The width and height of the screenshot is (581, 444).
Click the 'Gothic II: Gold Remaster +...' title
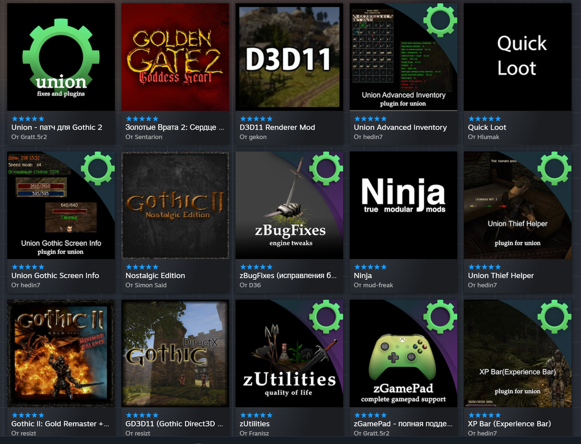coord(60,424)
